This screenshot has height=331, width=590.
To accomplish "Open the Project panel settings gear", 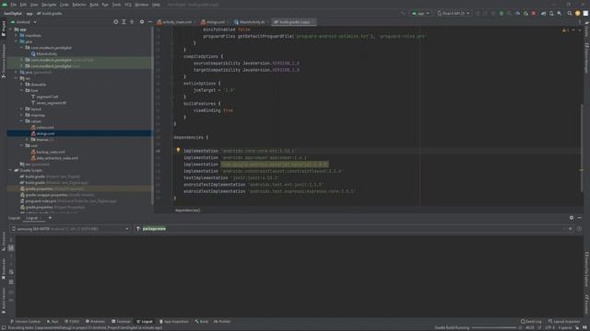I will pos(142,22).
